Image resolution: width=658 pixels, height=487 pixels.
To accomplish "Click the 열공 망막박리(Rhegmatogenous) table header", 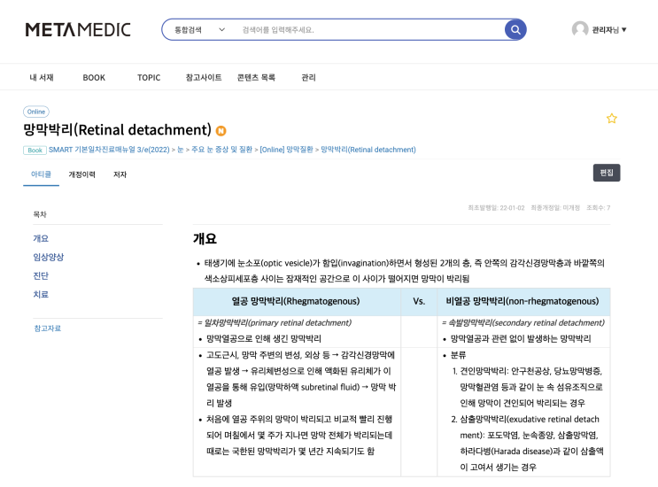I will click(296, 301).
